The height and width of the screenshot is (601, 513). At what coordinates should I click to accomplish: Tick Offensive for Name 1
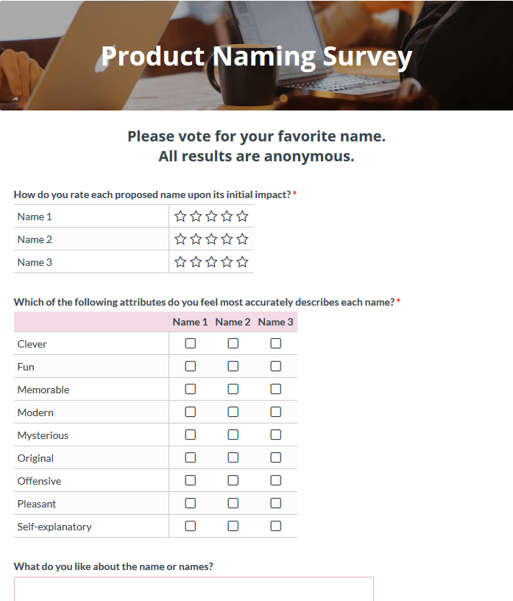click(191, 480)
